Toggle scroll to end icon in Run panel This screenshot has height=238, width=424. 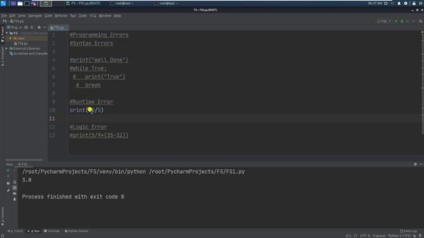15,188
